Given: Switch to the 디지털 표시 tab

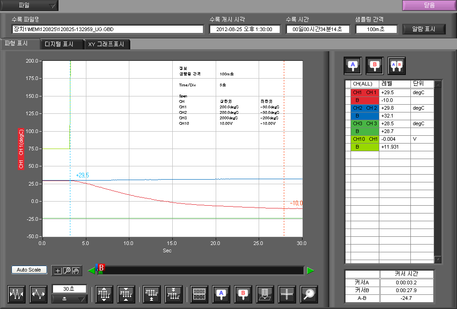Looking at the screenshot, I should 63,44.
